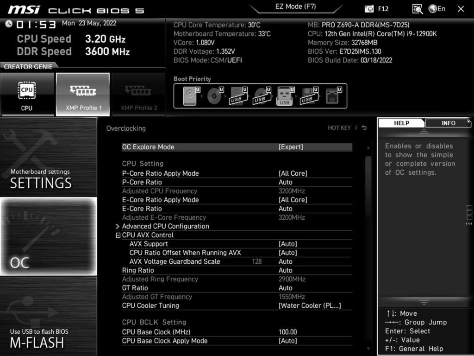
Task: Switch to EZ Mode (F7)
Action: pyautogui.click(x=296, y=6)
